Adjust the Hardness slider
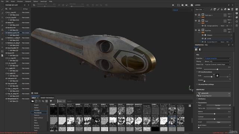This screenshot has width=239, height=134. tap(217, 69)
